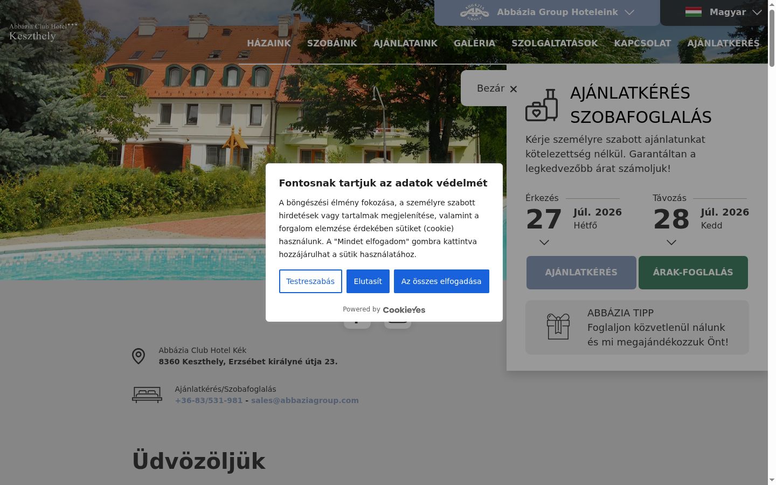Click the Fontosnak tartjuk az adatok védelmét heading
The width and height of the screenshot is (776, 485).
(383, 183)
